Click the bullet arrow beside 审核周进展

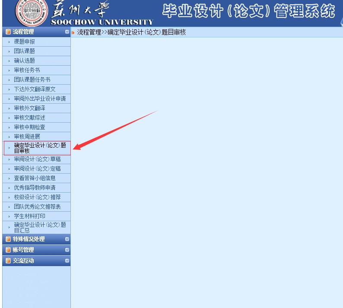click(x=9, y=137)
